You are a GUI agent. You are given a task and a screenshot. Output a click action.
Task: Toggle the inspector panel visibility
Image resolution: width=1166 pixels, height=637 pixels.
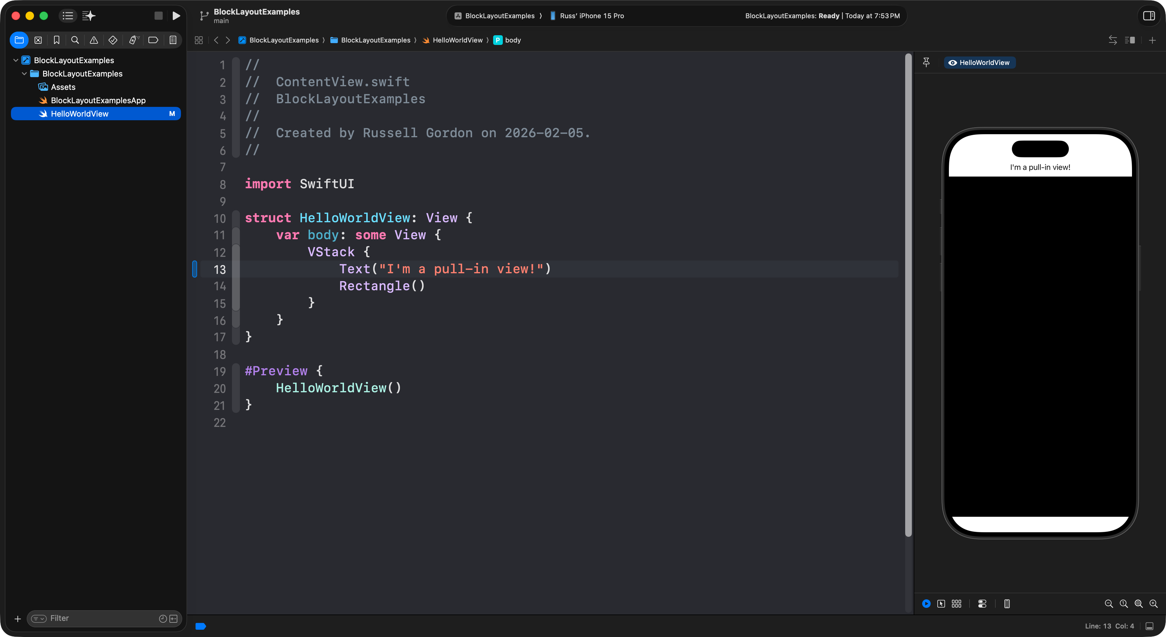[x=1149, y=16]
